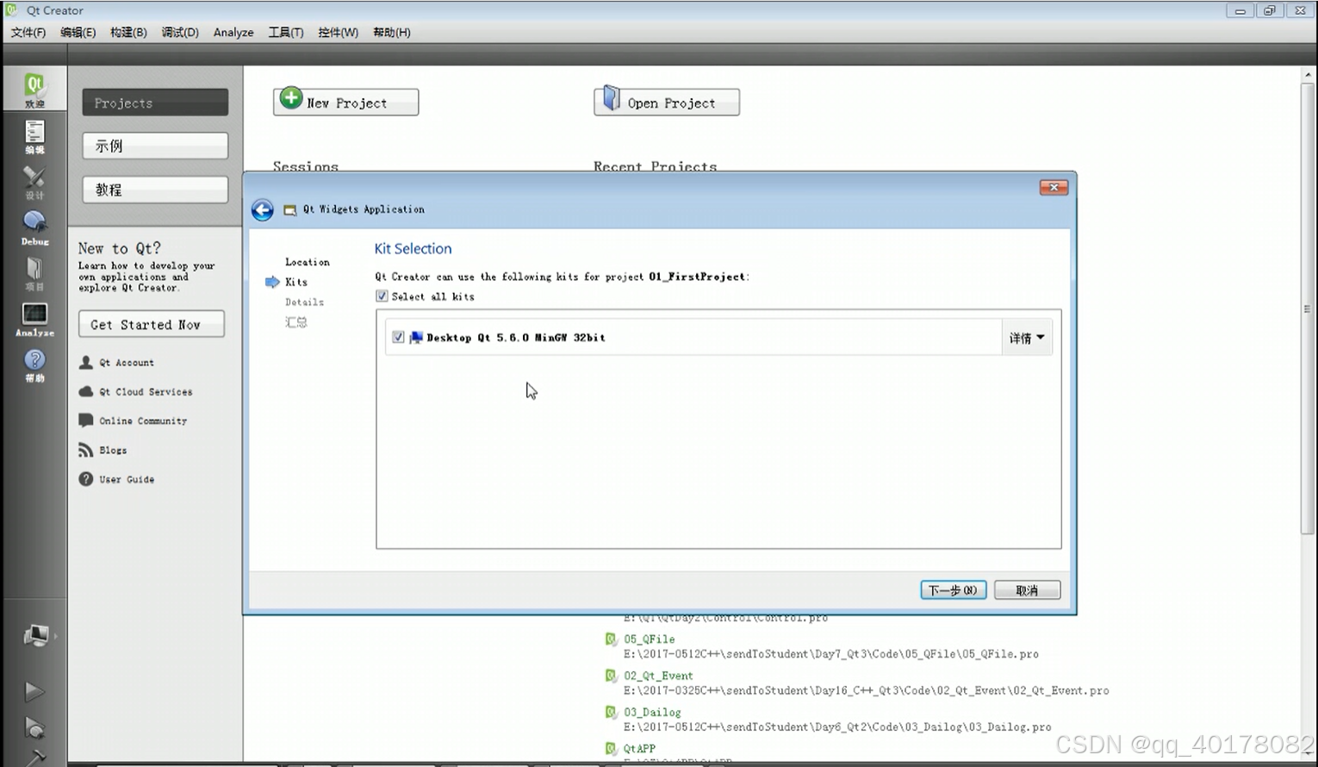
Task: Click the Run play button
Action: click(x=34, y=691)
